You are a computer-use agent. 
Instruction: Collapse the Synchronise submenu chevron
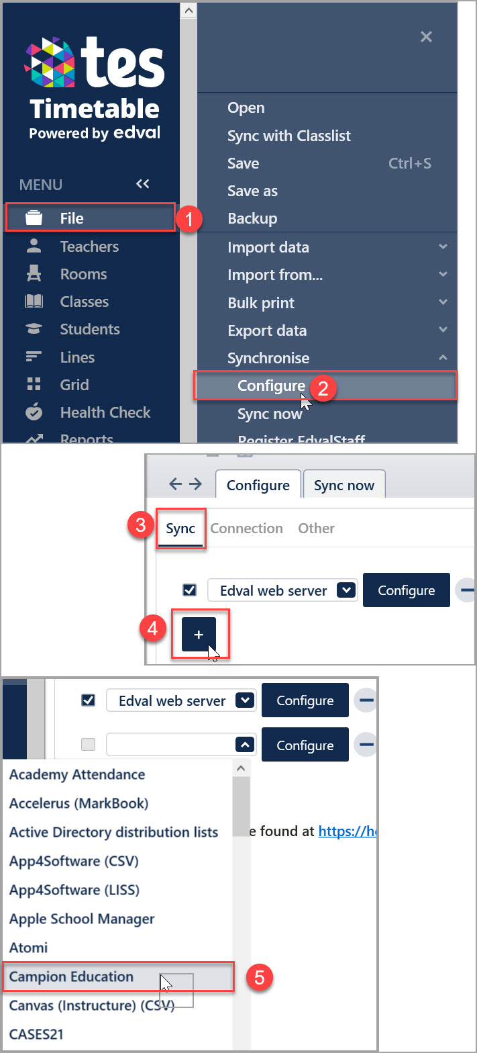point(443,358)
